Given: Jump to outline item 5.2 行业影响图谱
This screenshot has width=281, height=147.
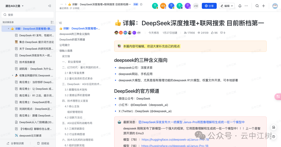Looking at the screenshot, I should point(75,134).
